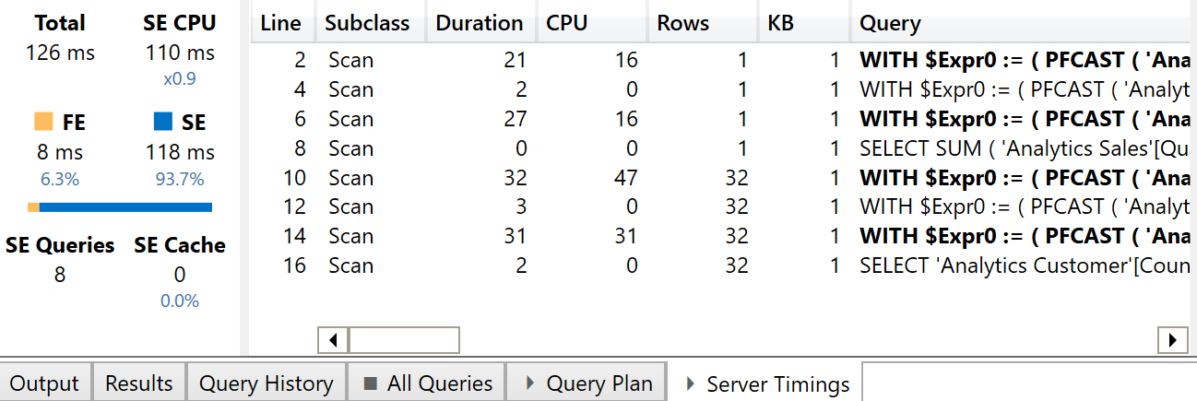Click the Subclass column header
The image size is (1197, 401).
tap(370, 23)
